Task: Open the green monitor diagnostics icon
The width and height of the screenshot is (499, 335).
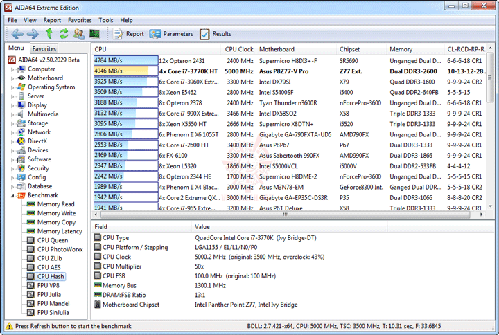Action: 94,33
